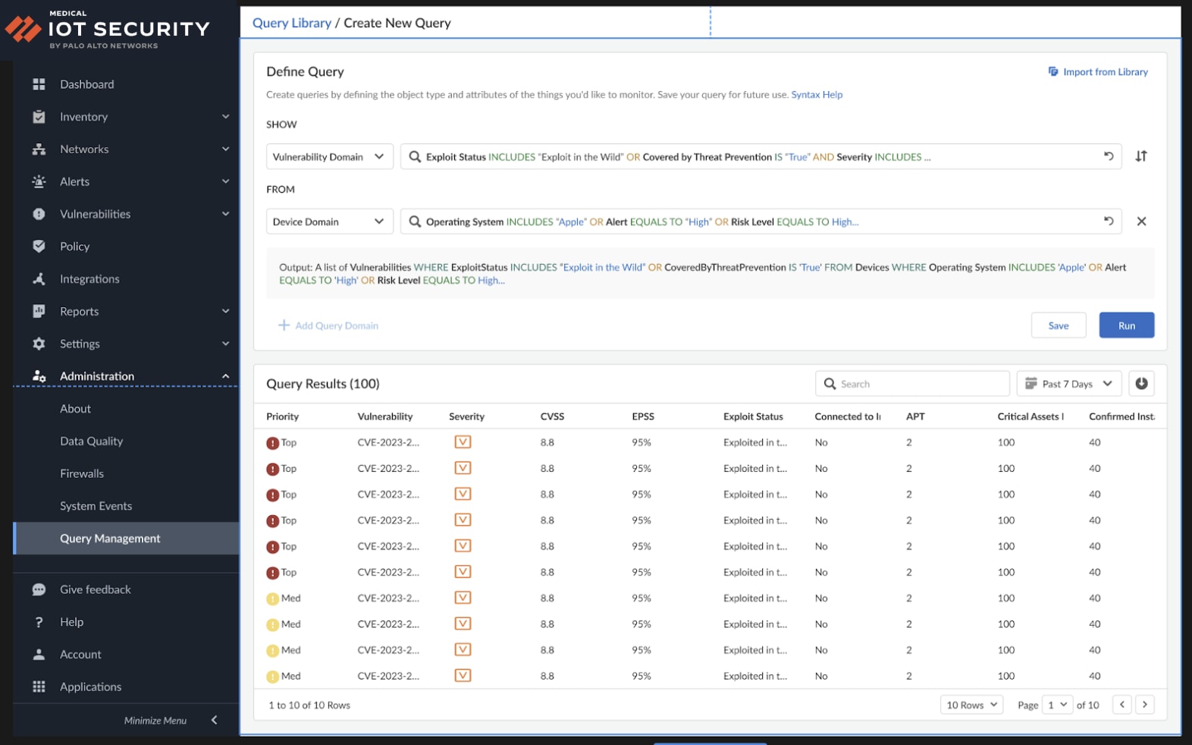
Task: Click the query results Search field
Action: pos(912,384)
